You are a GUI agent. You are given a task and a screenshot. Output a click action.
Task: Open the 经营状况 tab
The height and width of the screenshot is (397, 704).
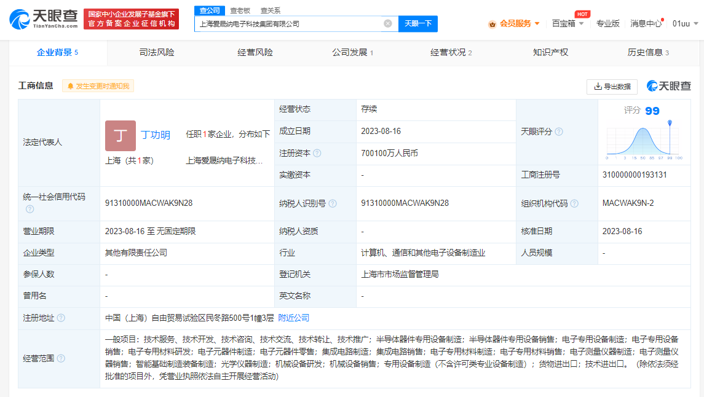451,52
